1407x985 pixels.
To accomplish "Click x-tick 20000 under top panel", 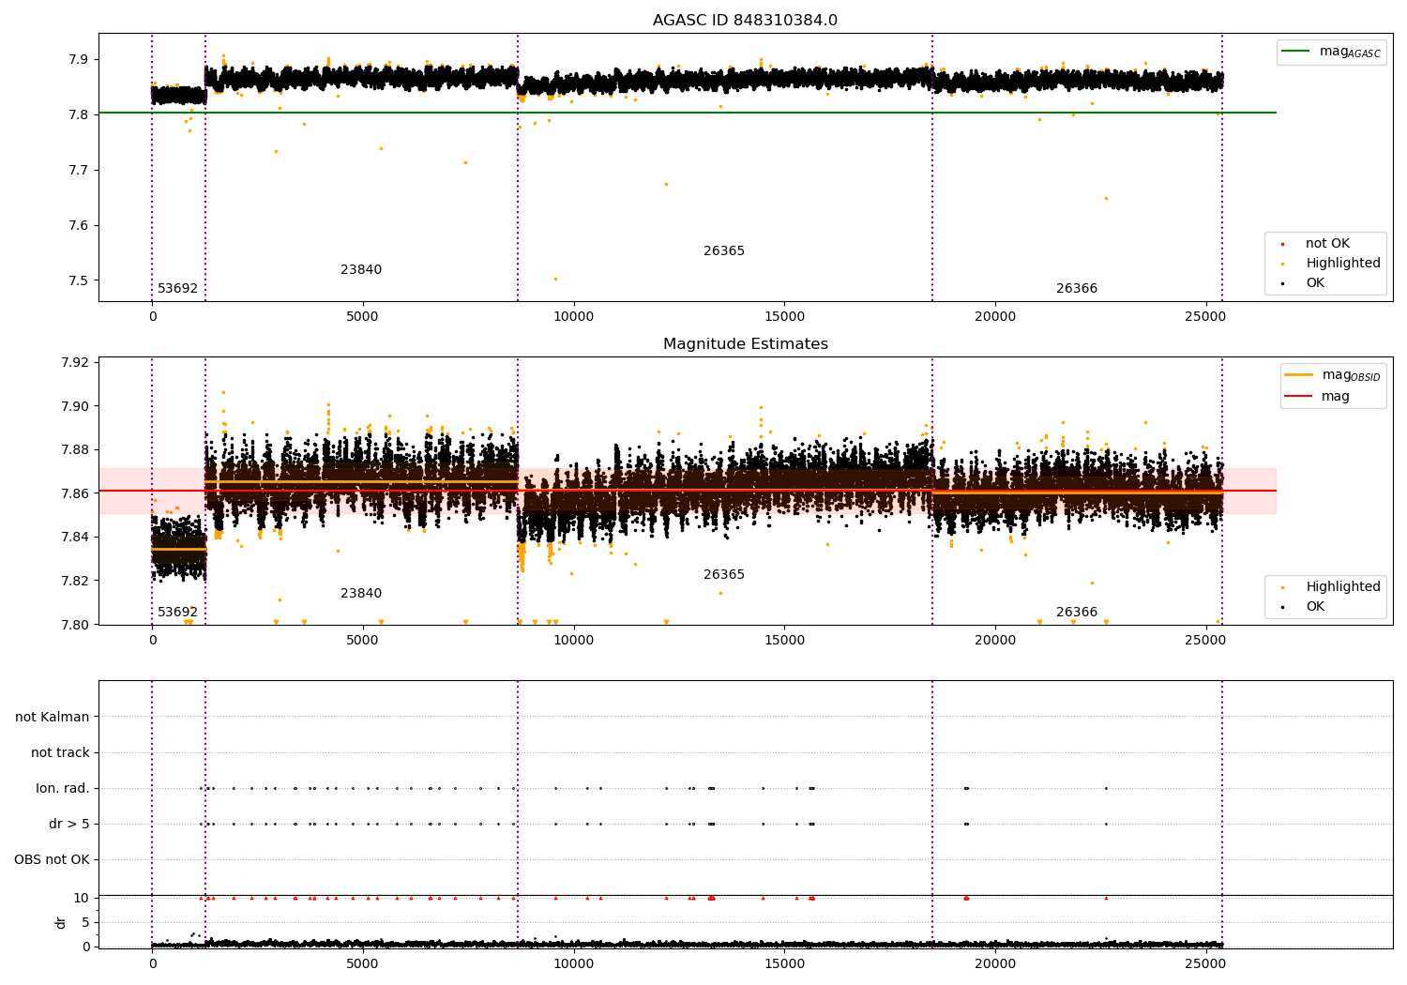I will point(995,317).
